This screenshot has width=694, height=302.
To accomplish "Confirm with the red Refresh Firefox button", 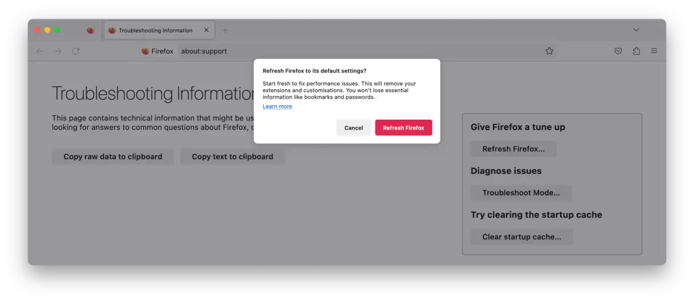I will coord(404,128).
